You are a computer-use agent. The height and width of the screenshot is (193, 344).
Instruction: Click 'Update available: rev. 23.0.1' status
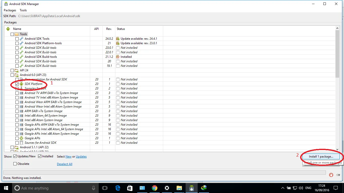(x=139, y=43)
